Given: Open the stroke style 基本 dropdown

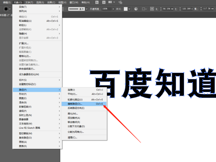Looking at the screenshot, I should pos(87,9).
